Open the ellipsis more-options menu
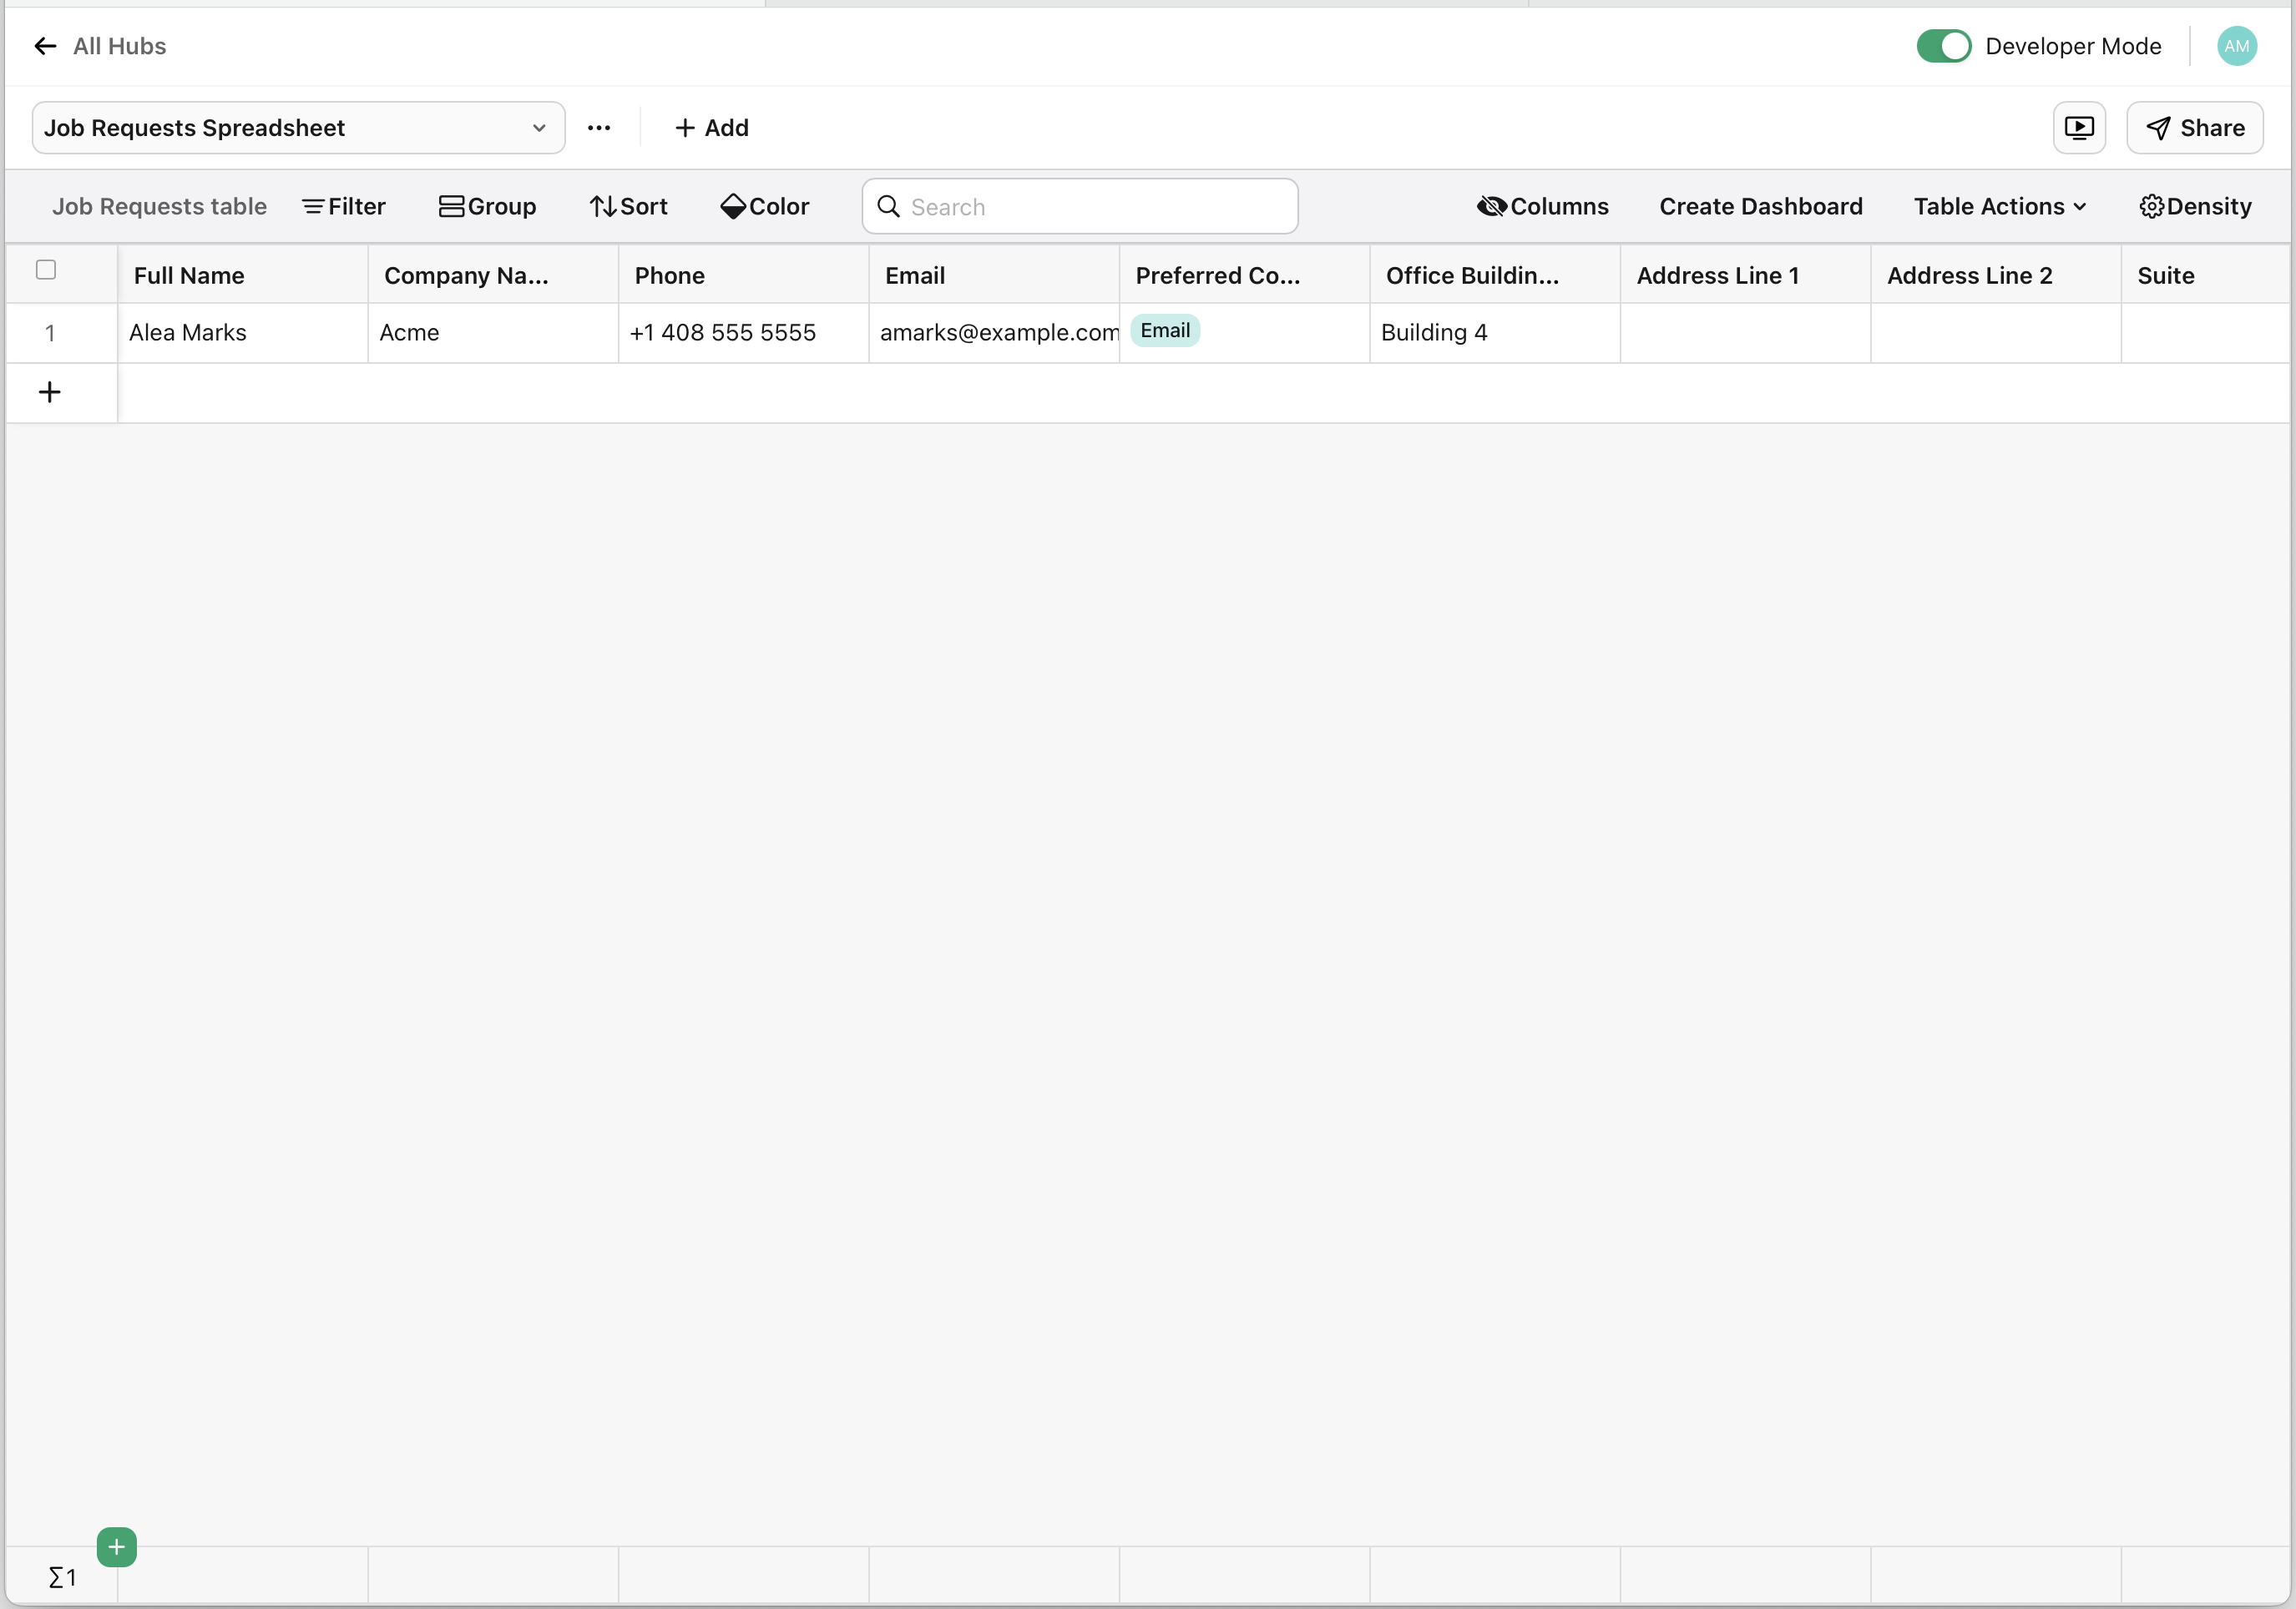 click(599, 127)
